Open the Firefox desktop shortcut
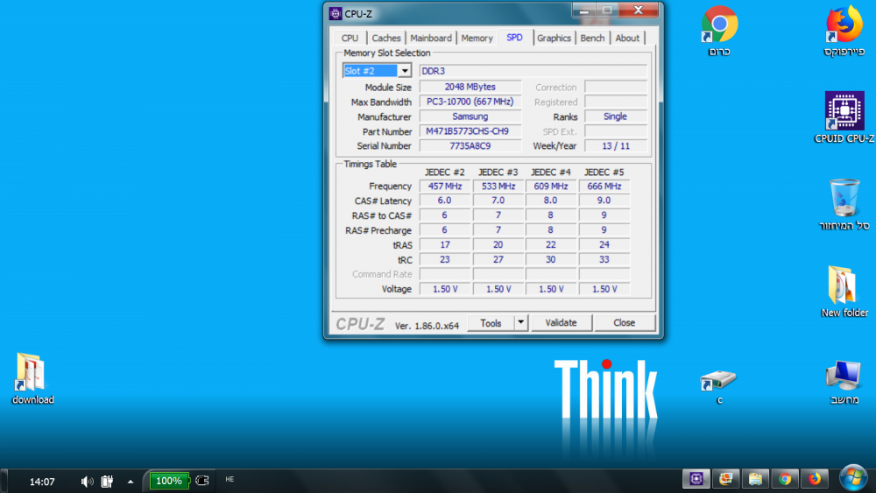Viewport: 876px width, 493px height. coord(844,32)
